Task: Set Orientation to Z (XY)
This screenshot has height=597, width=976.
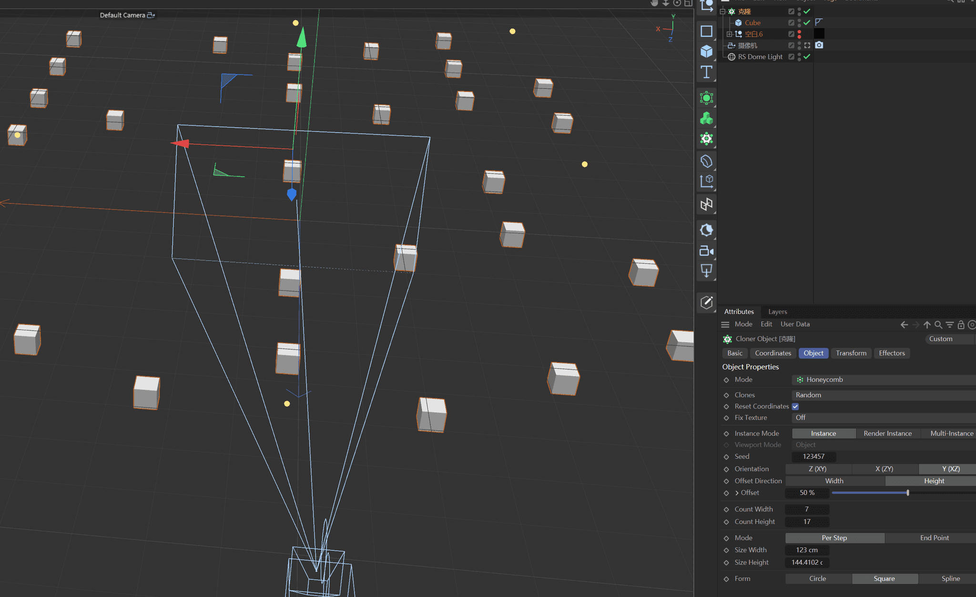Action: click(818, 469)
